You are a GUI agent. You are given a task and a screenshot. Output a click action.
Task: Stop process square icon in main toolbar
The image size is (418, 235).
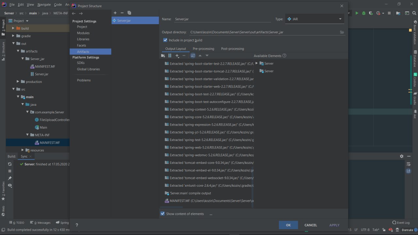click(x=389, y=13)
